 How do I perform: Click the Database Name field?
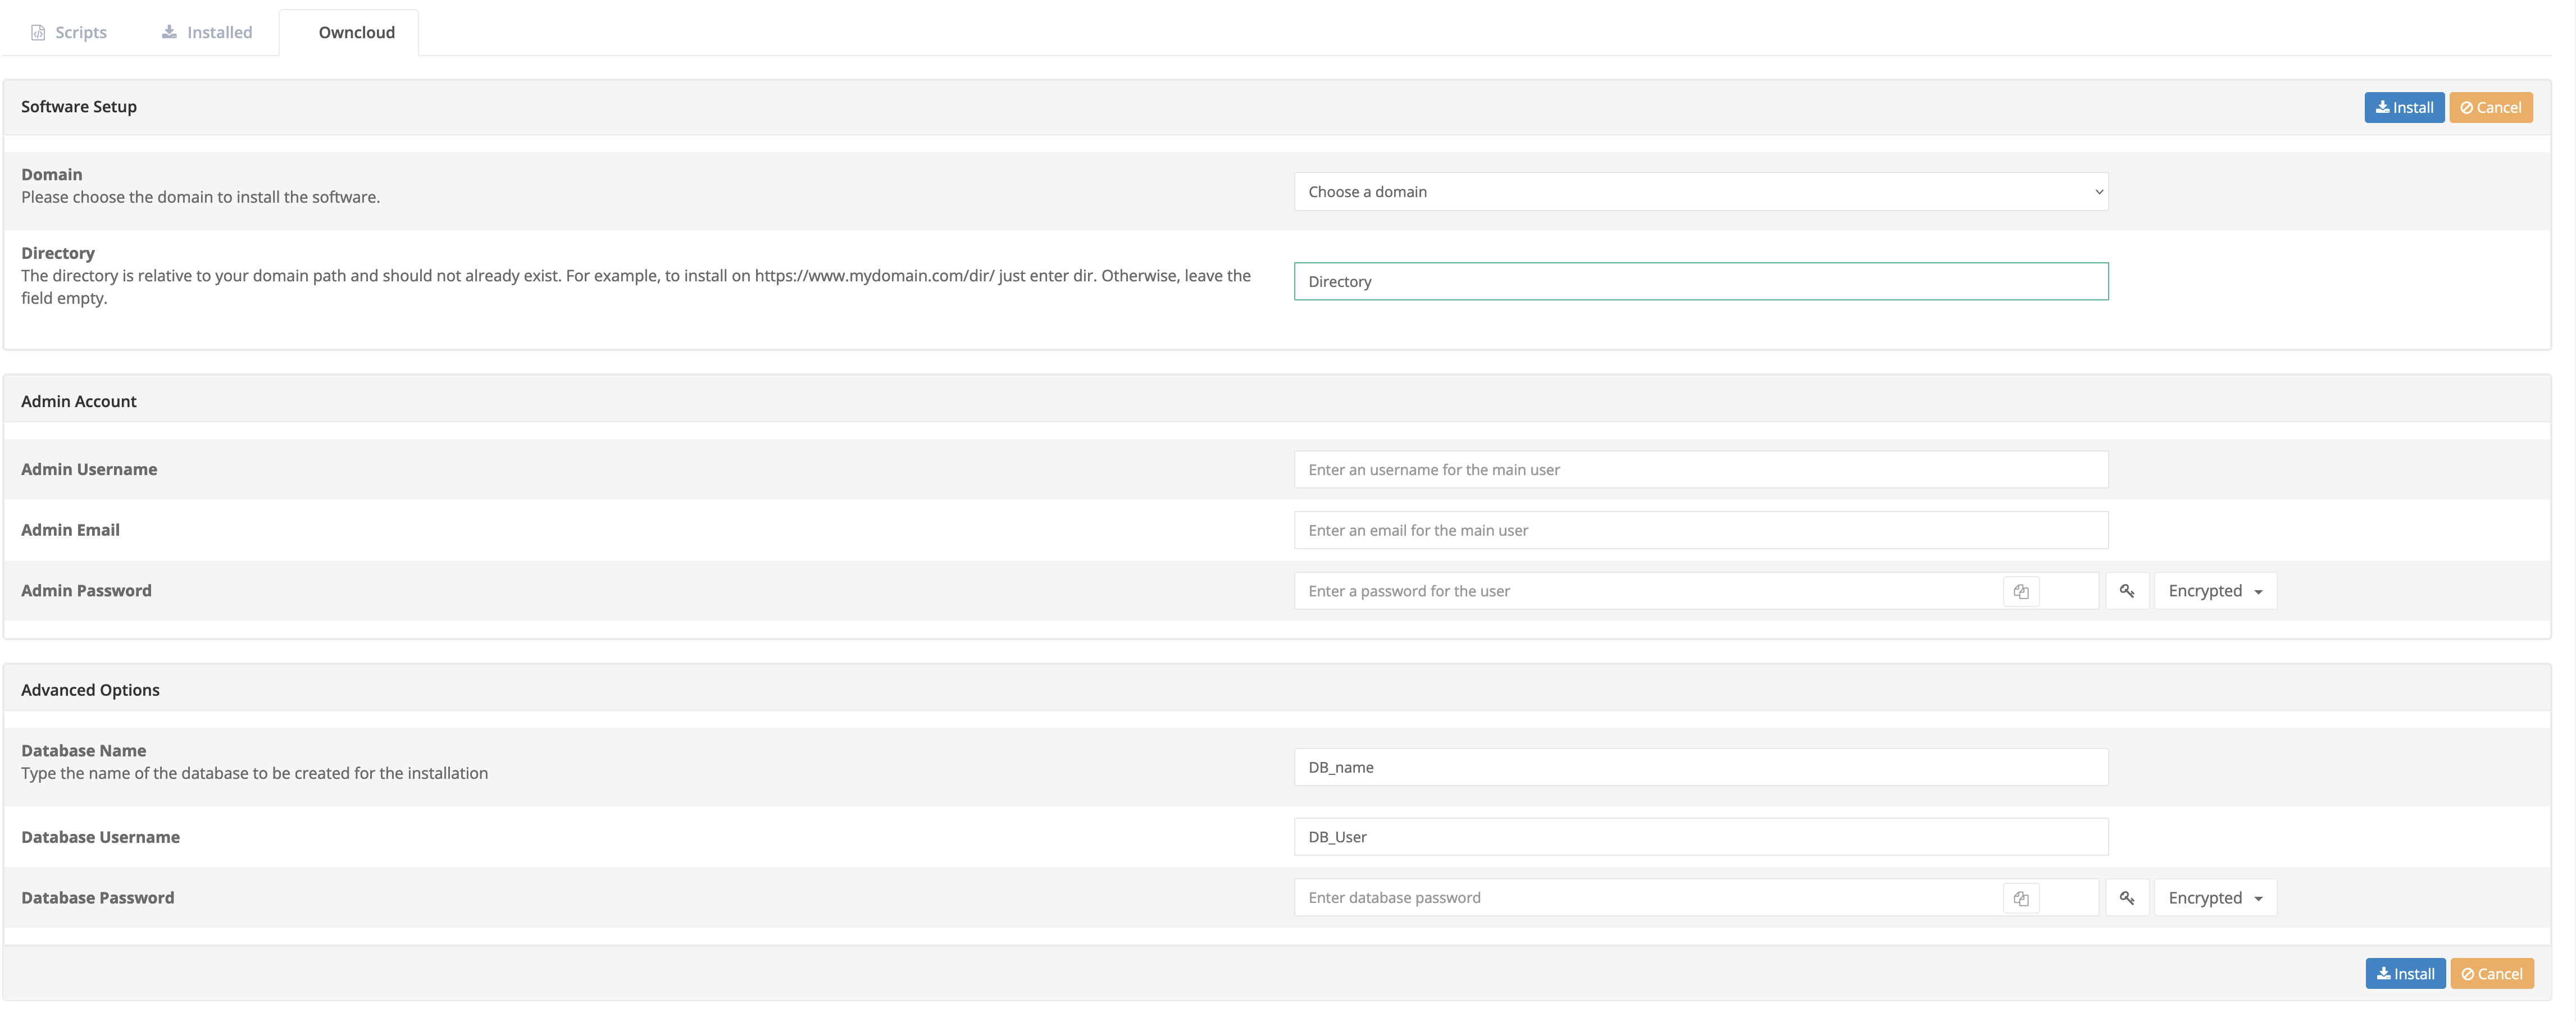pos(1700,767)
